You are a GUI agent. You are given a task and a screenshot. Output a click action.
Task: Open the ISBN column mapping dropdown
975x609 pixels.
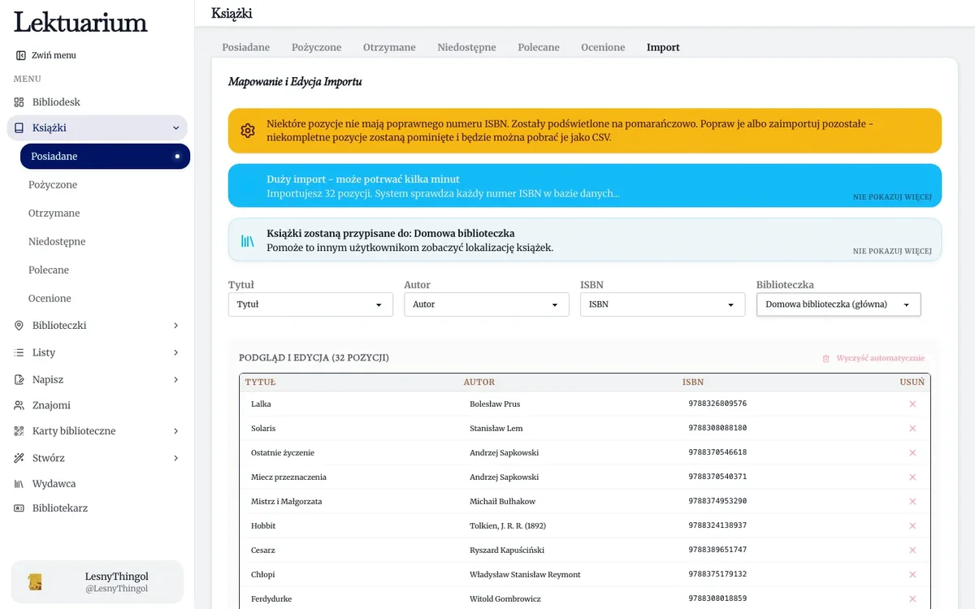tap(662, 304)
